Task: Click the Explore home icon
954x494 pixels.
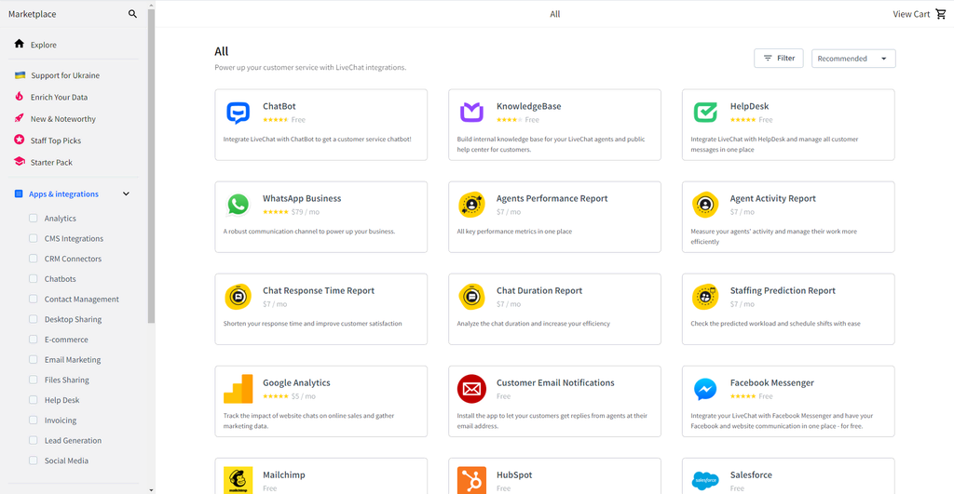Action: click(19, 44)
